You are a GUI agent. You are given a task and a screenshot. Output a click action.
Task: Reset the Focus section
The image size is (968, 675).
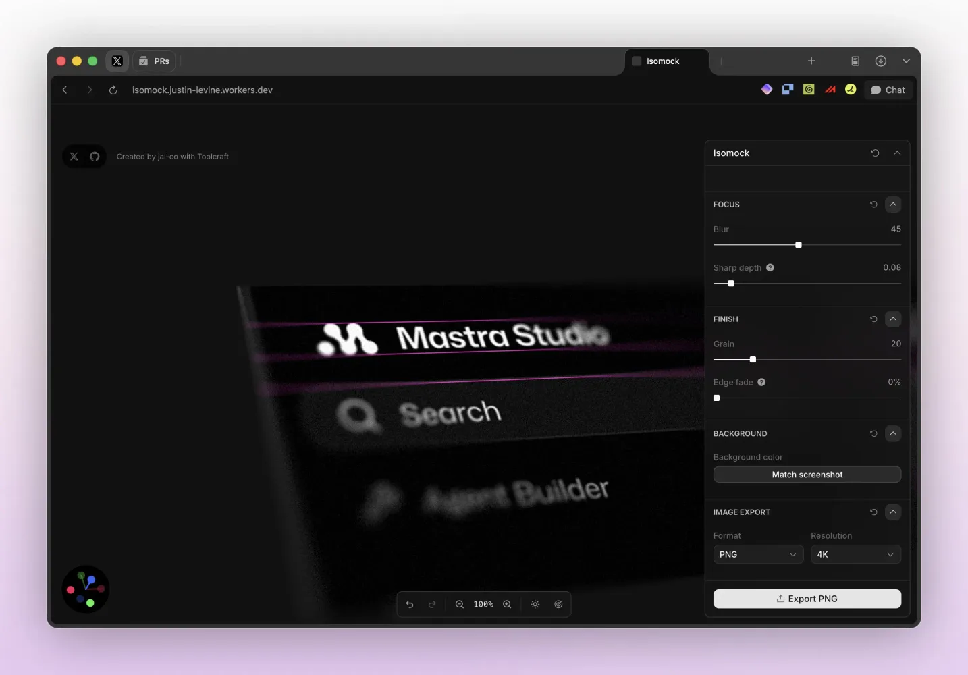click(873, 205)
